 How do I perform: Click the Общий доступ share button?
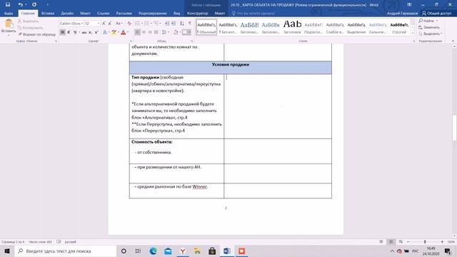[436, 13]
